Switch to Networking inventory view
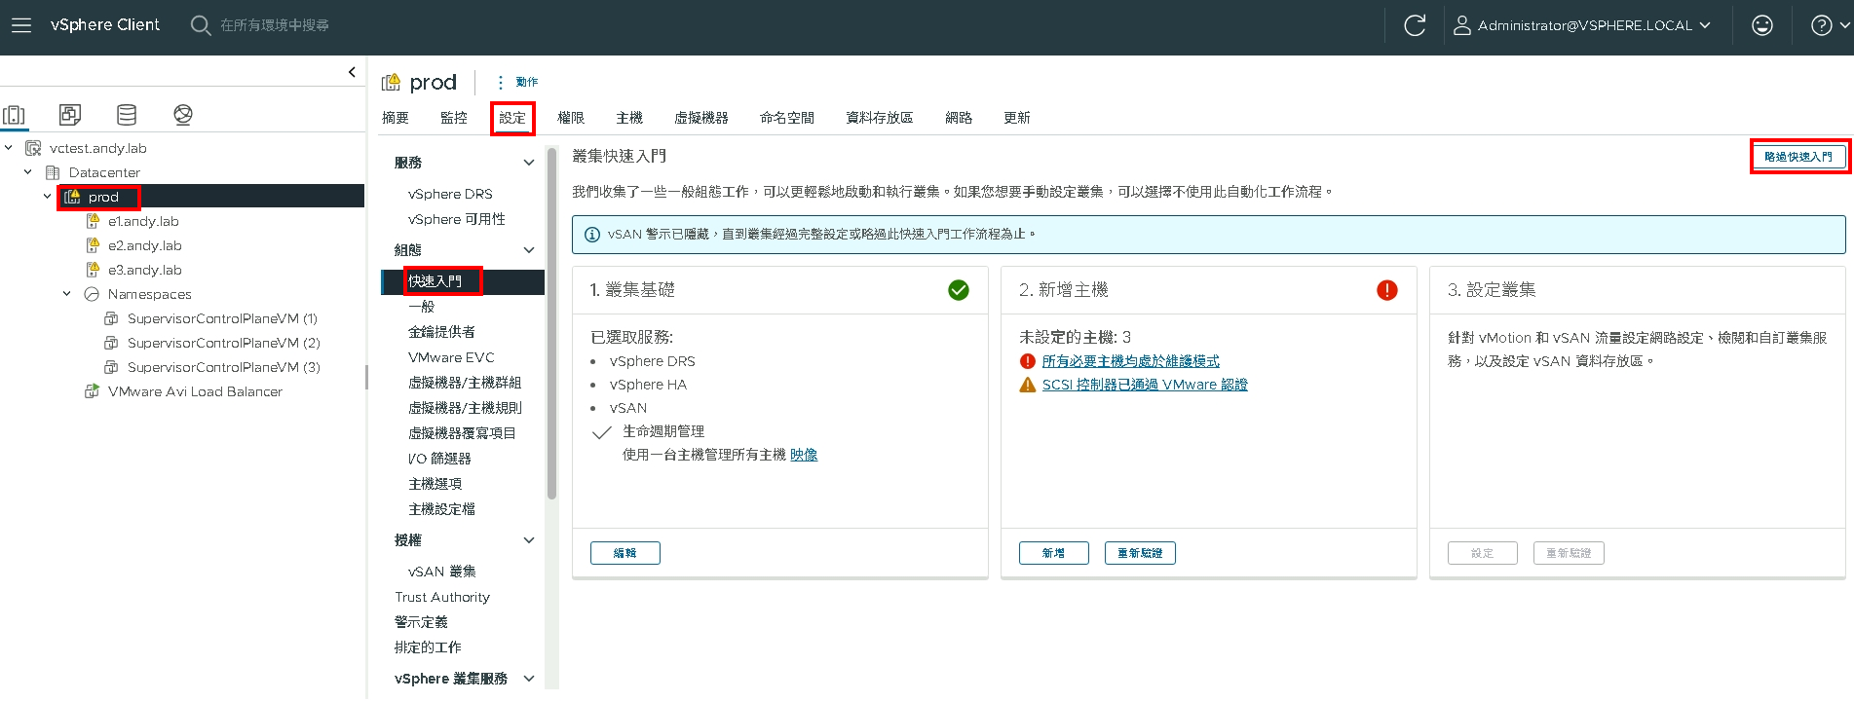 click(x=182, y=115)
